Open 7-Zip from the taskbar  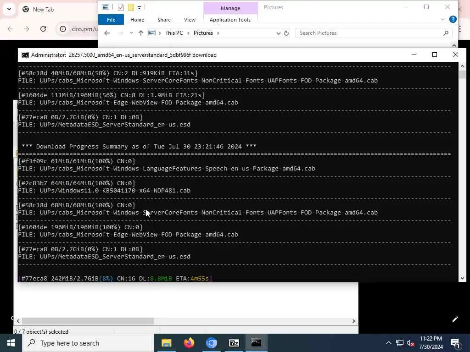coord(234,343)
